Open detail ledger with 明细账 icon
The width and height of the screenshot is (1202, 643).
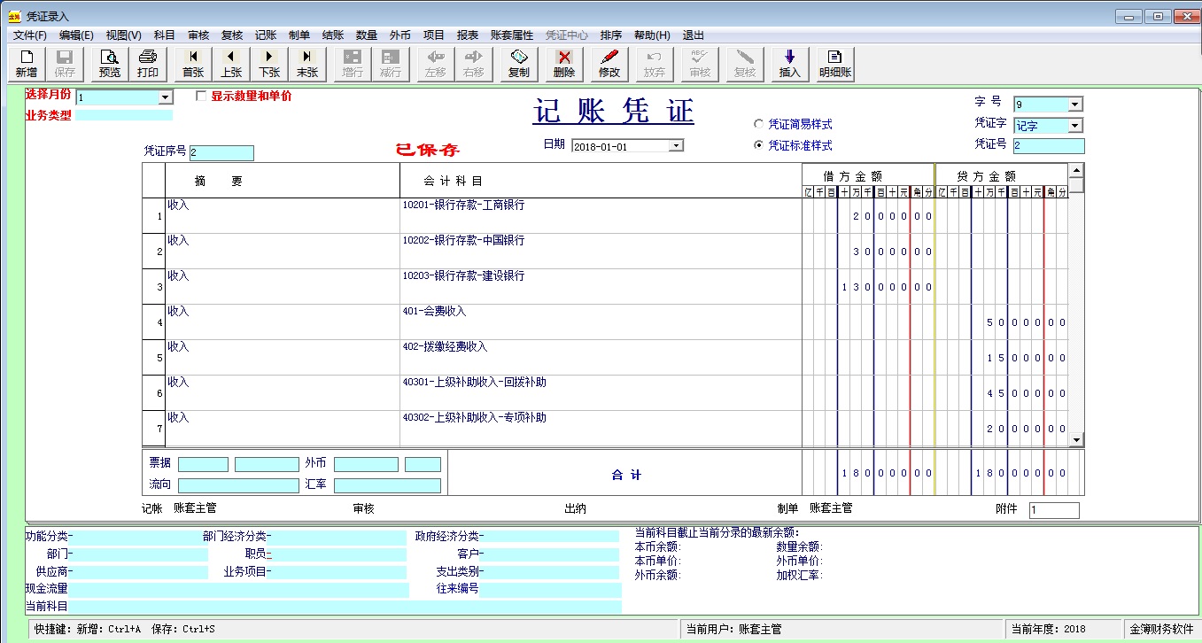pyautogui.click(x=834, y=64)
